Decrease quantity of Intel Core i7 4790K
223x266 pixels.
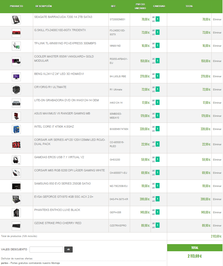(x=153, y=131)
